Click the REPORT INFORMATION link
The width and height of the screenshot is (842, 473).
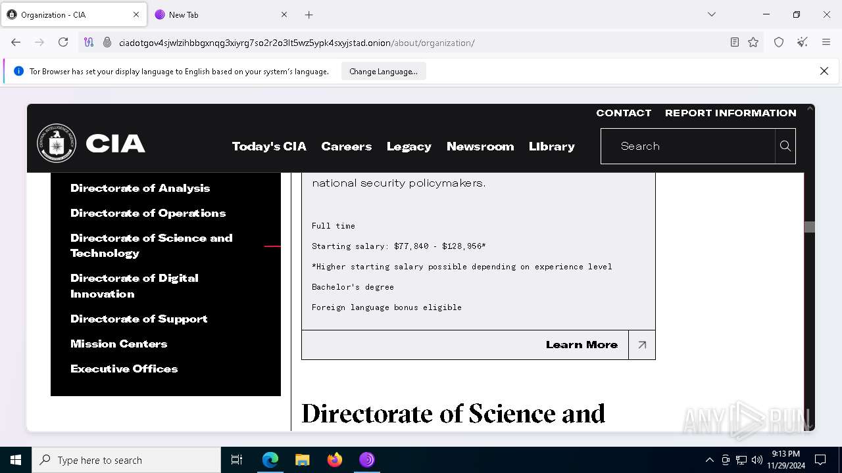click(731, 113)
